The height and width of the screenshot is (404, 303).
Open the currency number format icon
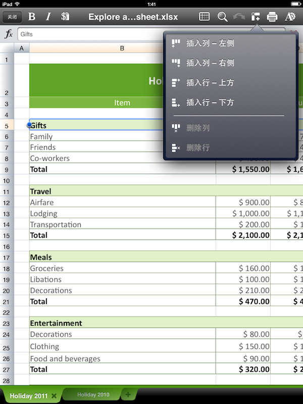pos(65,17)
